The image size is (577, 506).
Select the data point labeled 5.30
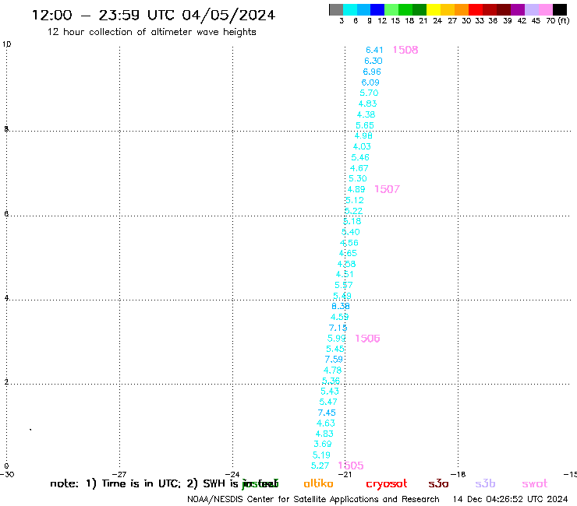358,178
